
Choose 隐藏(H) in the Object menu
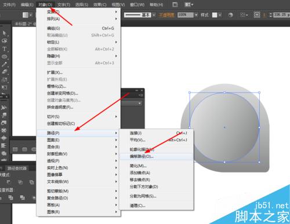point(79,56)
